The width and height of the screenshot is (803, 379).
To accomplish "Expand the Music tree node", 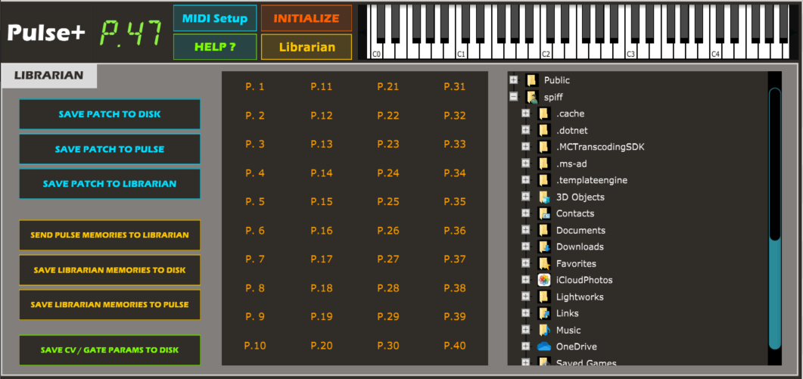I will click(525, 330).
